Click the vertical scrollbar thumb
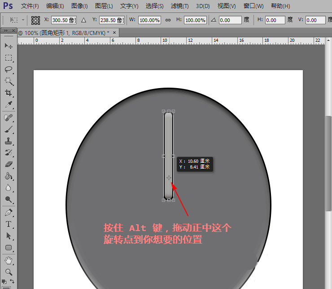Viewport: 332px width, 289px height. (328, 164)
